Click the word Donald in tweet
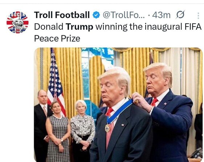The image size is (204, 162). tap(49, 27)
